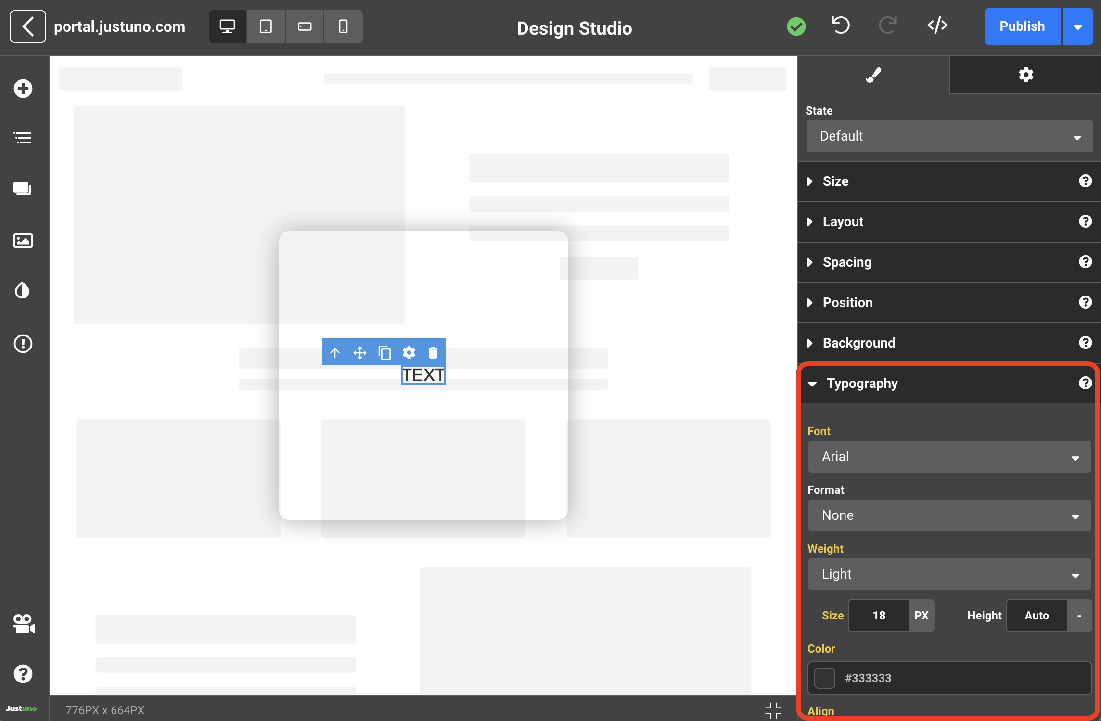Click the color droplet theme icon
1101x721 pixels.
pyautogui.click(x=23, y=291)
